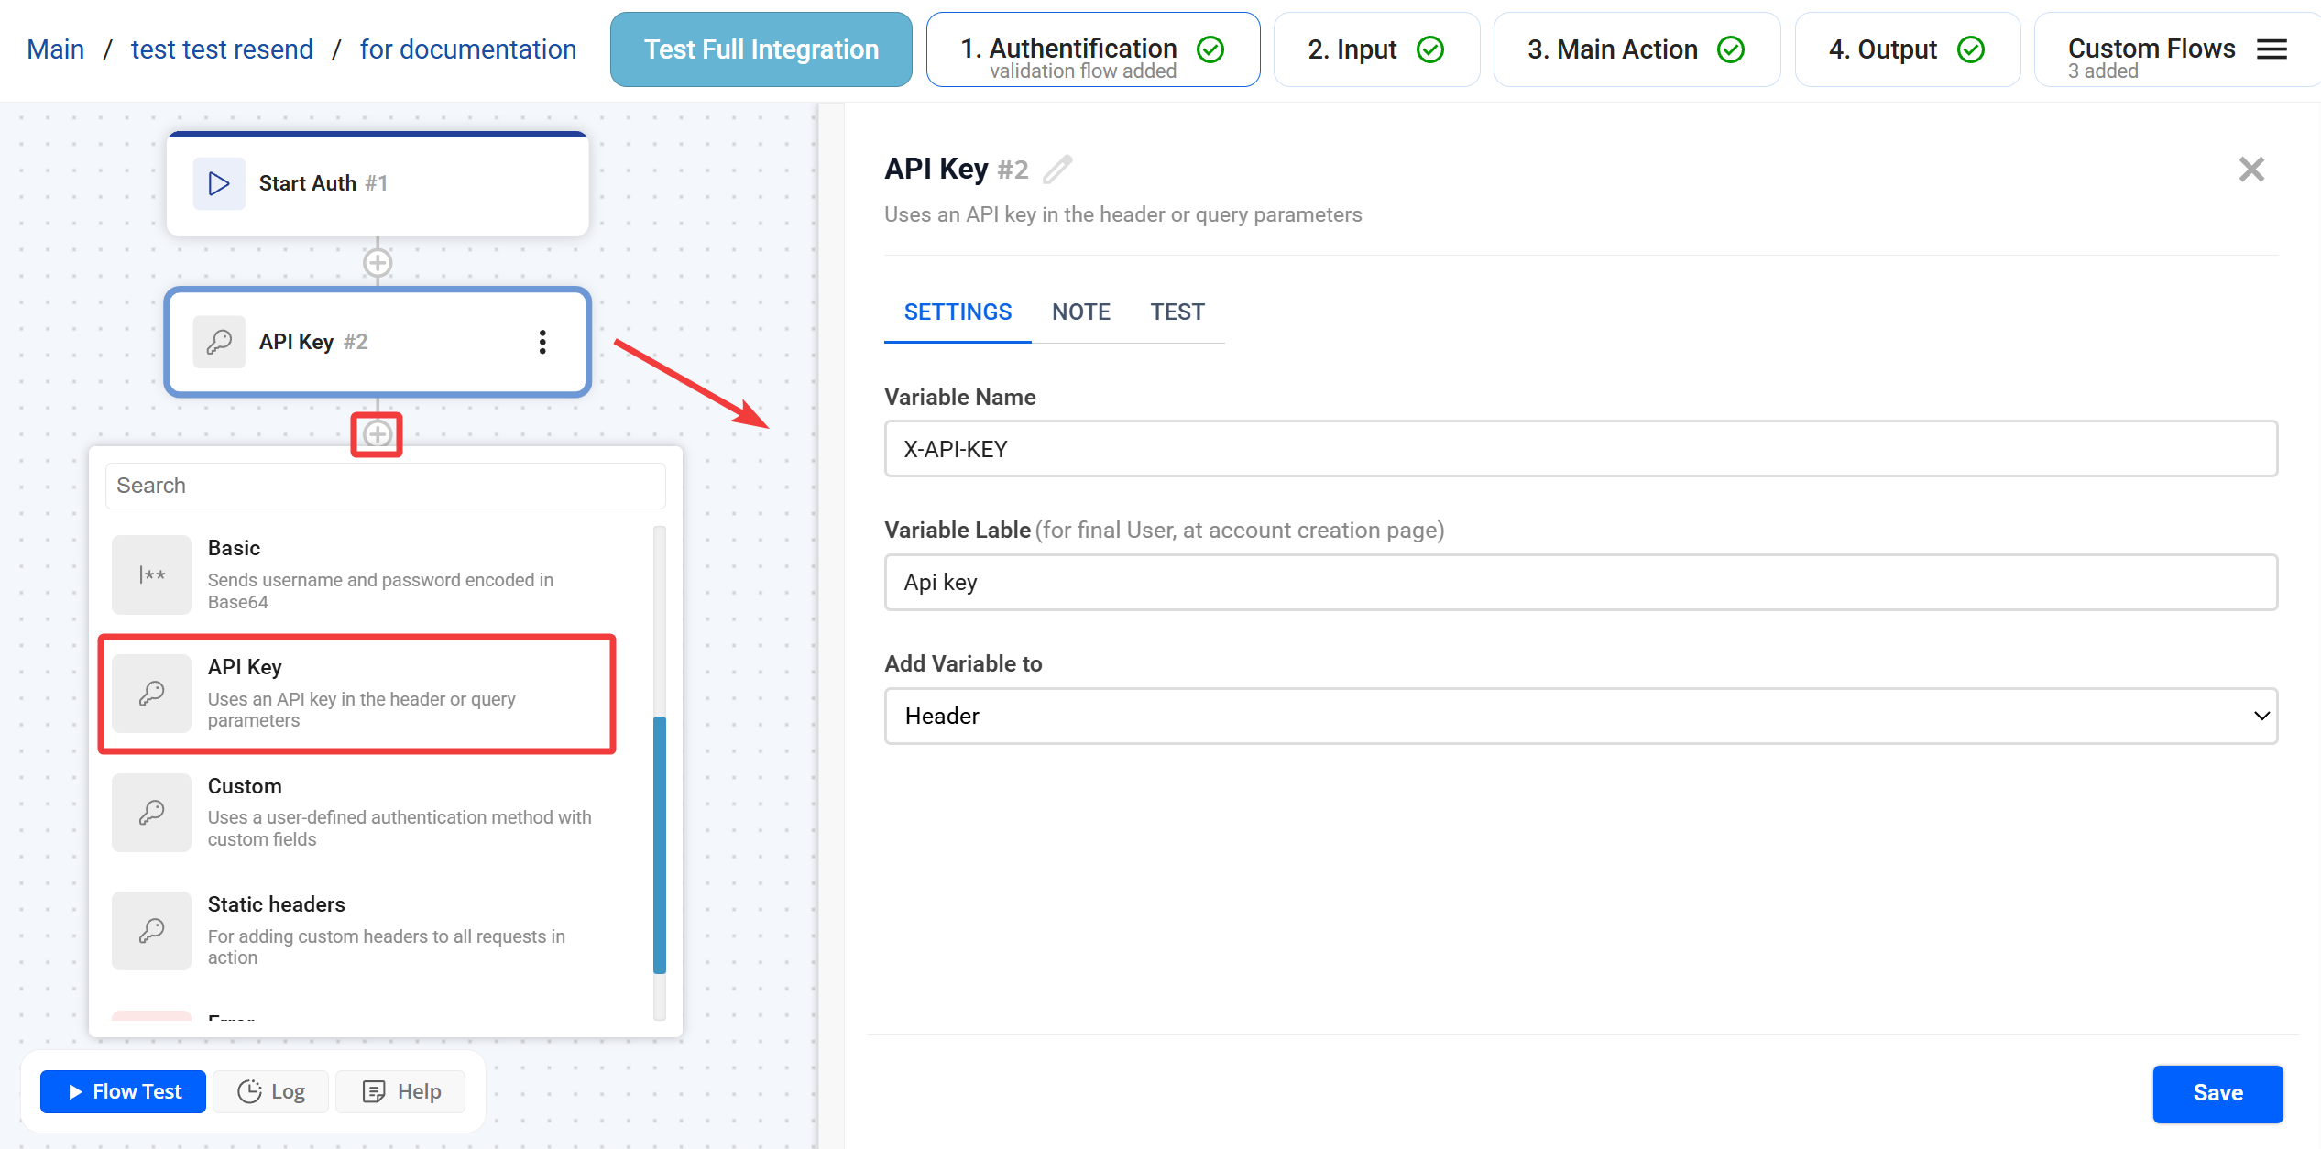Open the 1. Authentification step
This screenshot has width=2321, height=1149.
pyautogui.click(x=1092, y=49)
